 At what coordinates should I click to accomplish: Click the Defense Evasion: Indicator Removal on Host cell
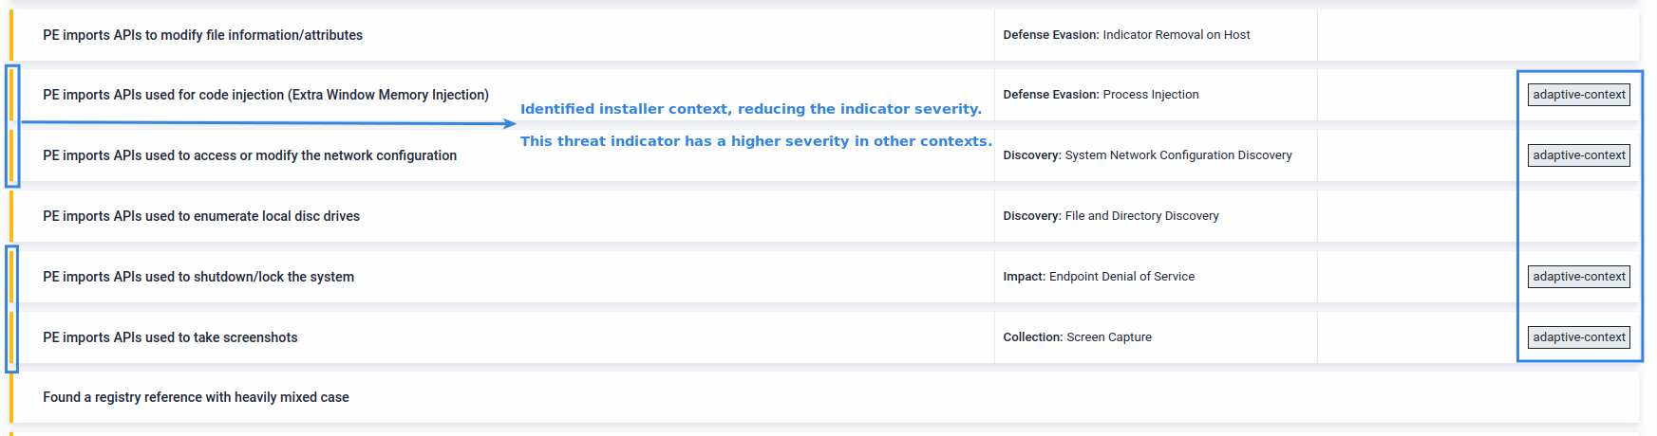[x=1126, y=35]
